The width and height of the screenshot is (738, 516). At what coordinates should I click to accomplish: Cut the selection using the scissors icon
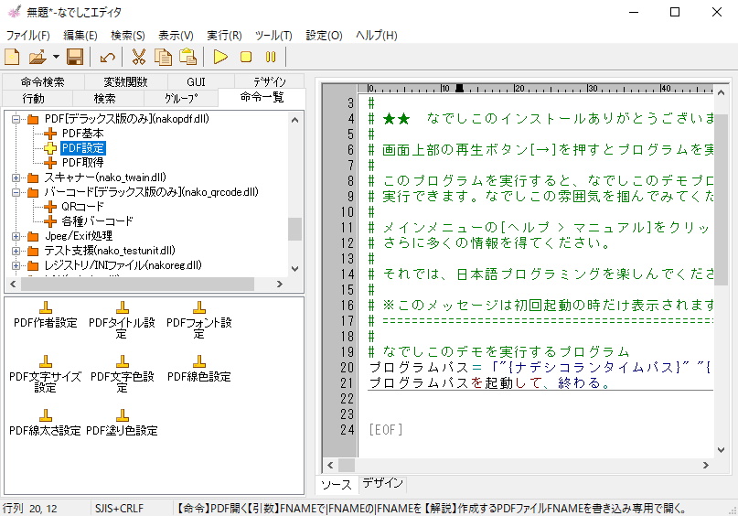click(138, 57)
